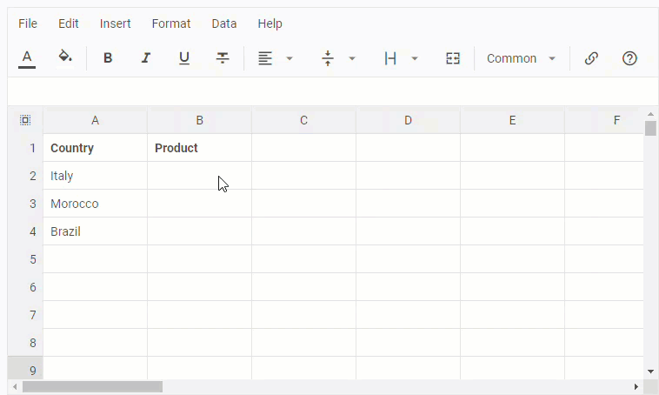
Task: Select column A header
Action: (x=96, y=120)
